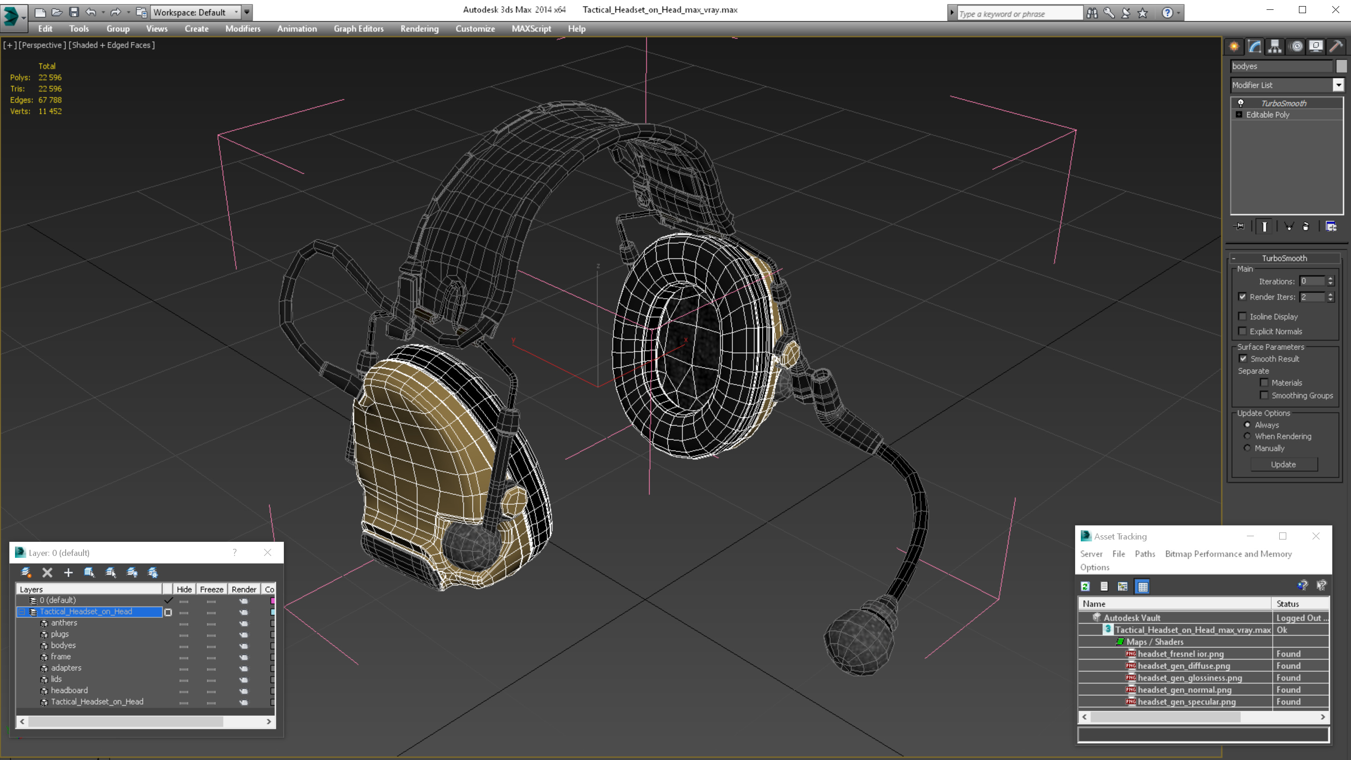Open the Modifiers menu
The width and height of the screenshot is (1351, 760).
pos(243,29)
